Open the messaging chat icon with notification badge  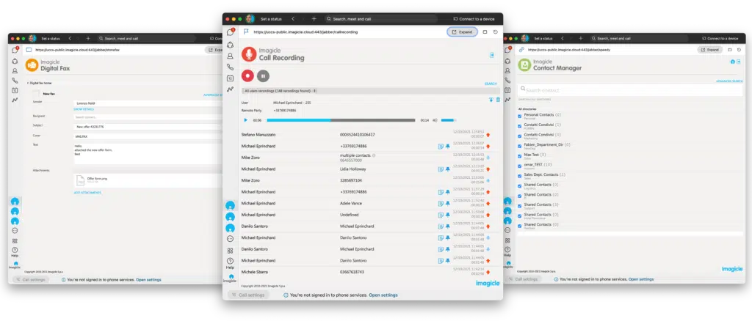pyautogui.click(x=230, y=32)
